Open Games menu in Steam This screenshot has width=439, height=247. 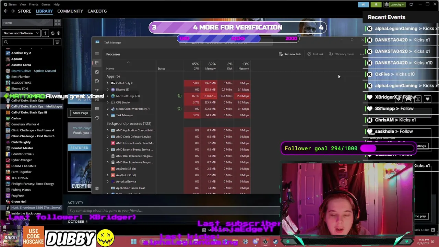point(46,4)
